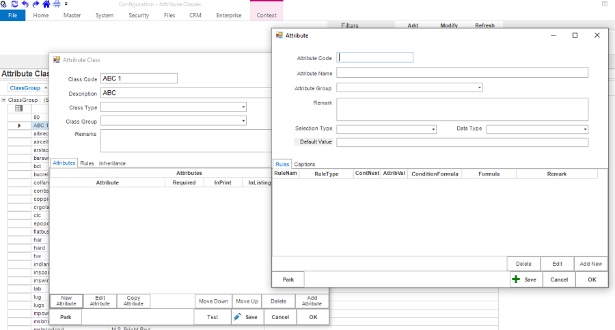
Task: Save attribute with the green plus button
Action: pos(525,279)
